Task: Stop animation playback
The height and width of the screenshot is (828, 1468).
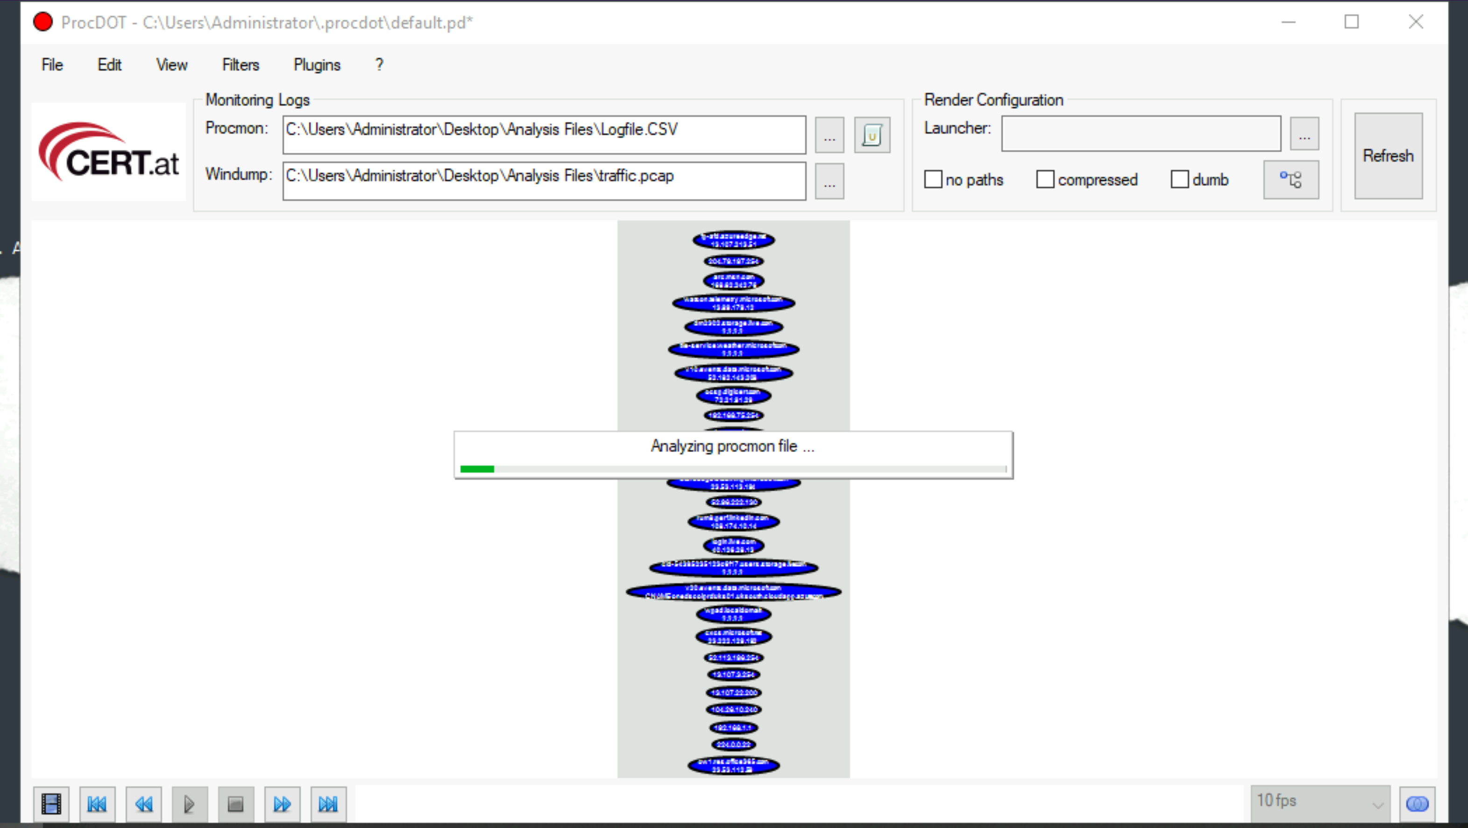Action: 235,804
